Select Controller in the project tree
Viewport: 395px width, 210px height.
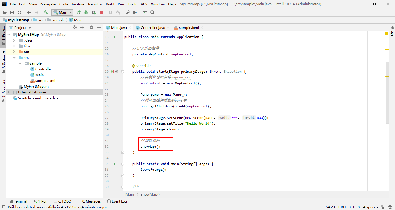tap(44, 69)
